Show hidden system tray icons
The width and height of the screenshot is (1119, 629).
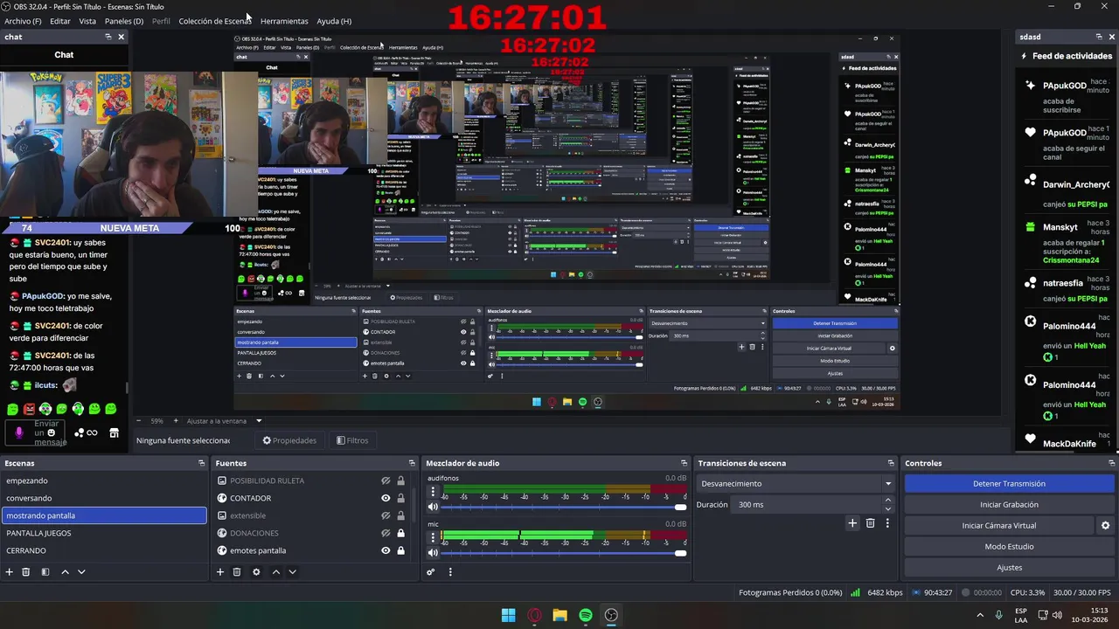981,615
